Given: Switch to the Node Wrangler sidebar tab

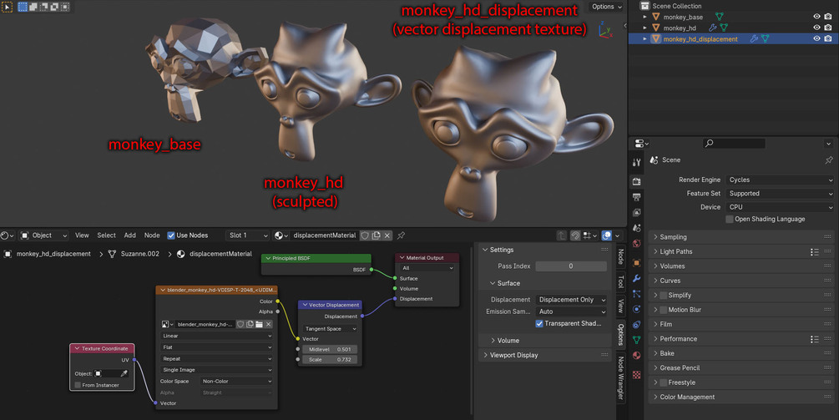Looking at the screenshot, I should tap(620, 377).
